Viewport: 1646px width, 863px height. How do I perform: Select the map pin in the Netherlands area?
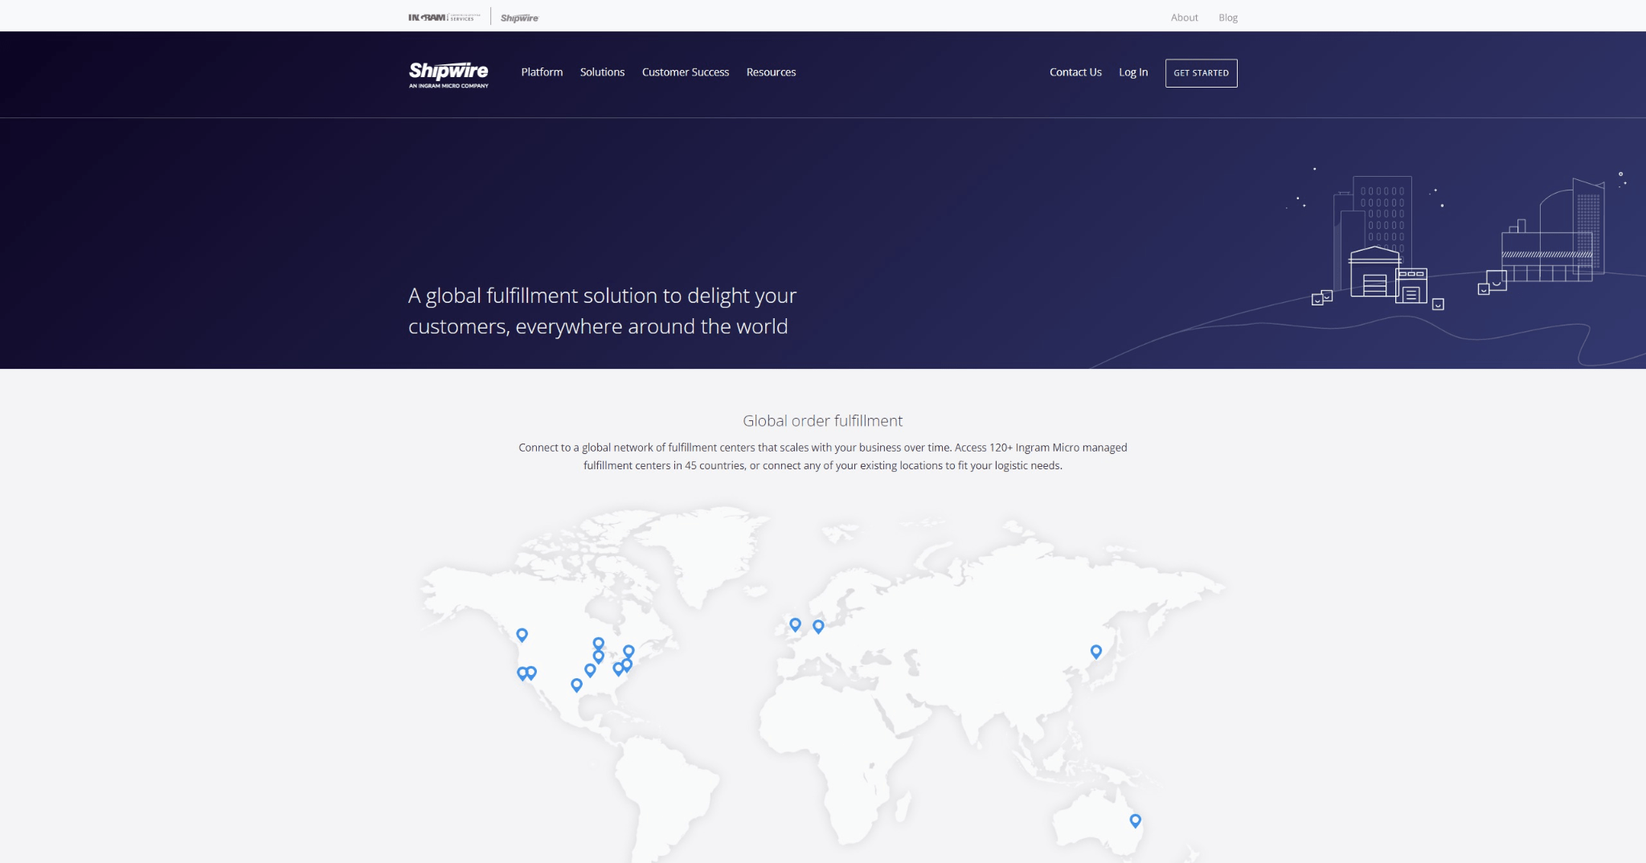818,626
